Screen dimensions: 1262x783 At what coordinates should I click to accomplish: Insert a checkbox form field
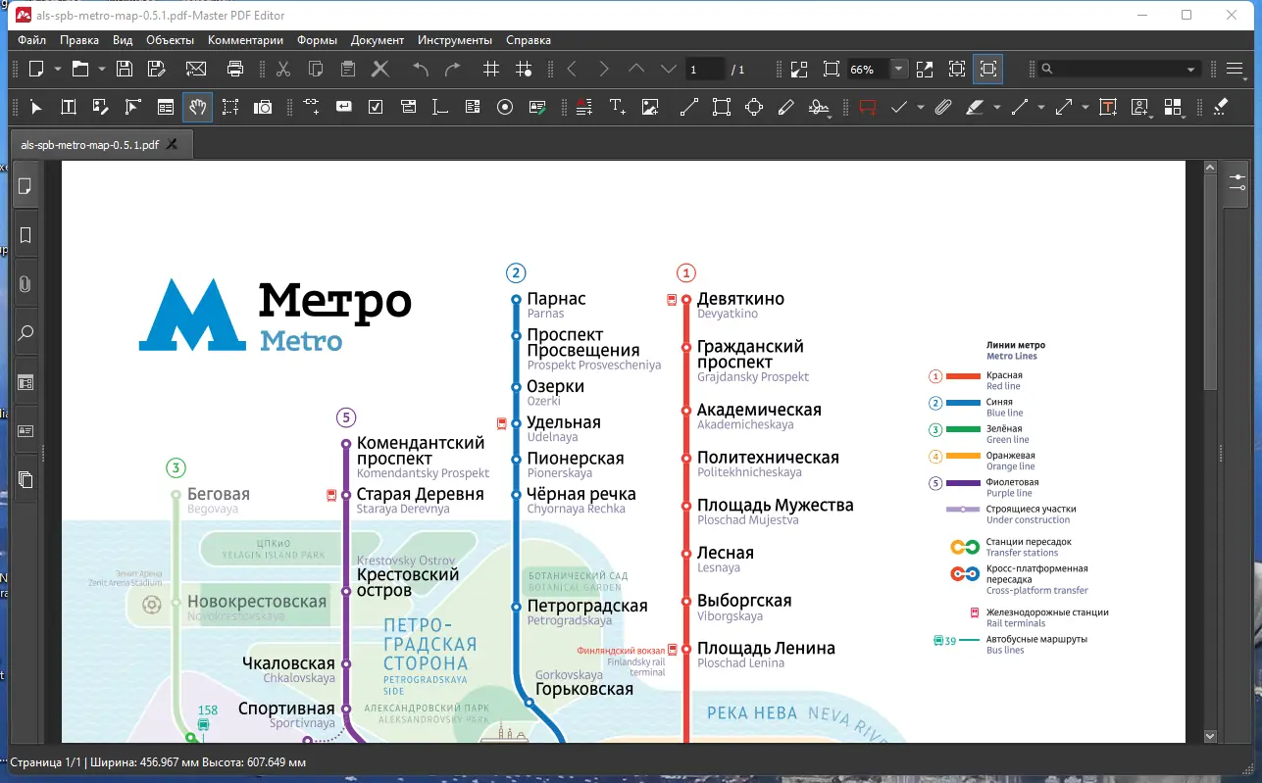[376, 107]
